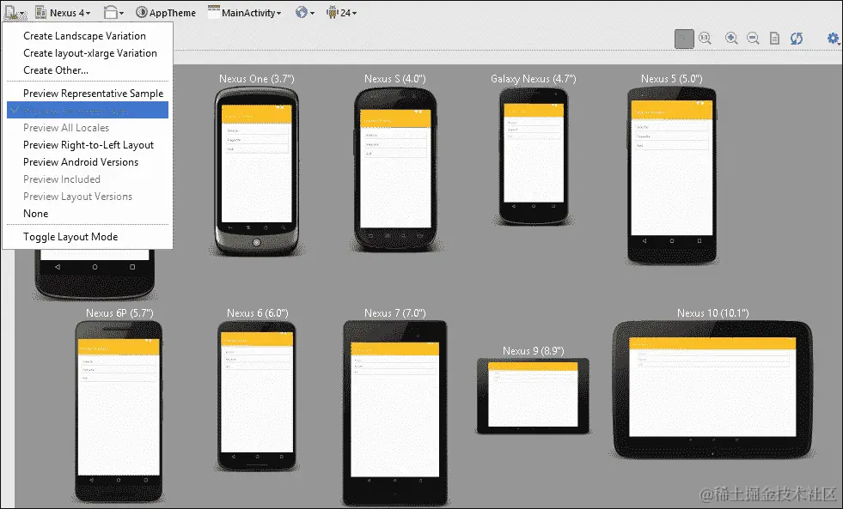Select the Nexus 5 (5.0") preview
This screenshot has height=509, width=843.
671,176
